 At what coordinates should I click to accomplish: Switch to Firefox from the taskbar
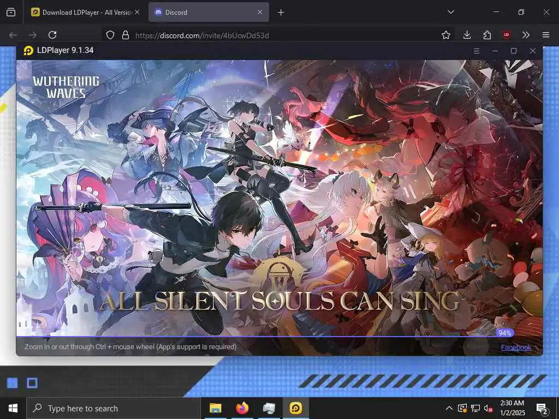click(242, 408)
